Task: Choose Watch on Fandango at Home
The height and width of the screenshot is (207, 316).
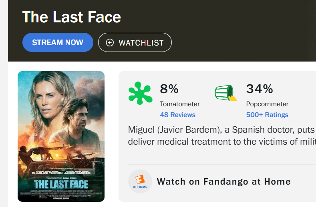Action: [223, 181]
